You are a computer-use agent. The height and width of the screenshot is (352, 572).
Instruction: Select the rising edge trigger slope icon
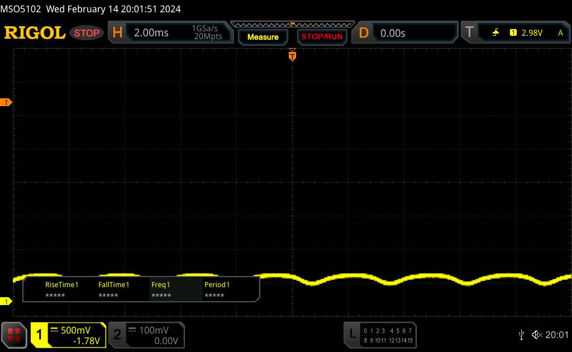tap(495, 33)
